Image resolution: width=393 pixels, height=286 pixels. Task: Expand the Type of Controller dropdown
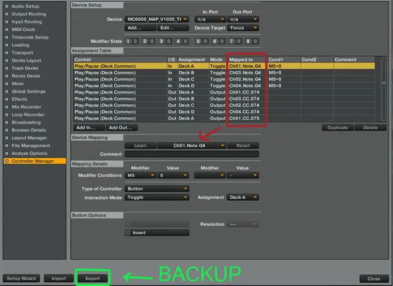pyautogui.click(x=157, y=189)
